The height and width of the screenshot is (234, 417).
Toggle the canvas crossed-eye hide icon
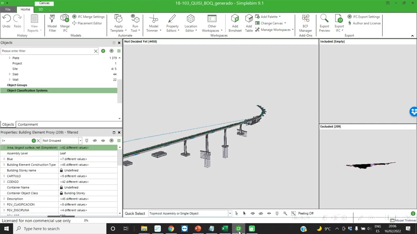pyautogui.click(x=261, y=214)
